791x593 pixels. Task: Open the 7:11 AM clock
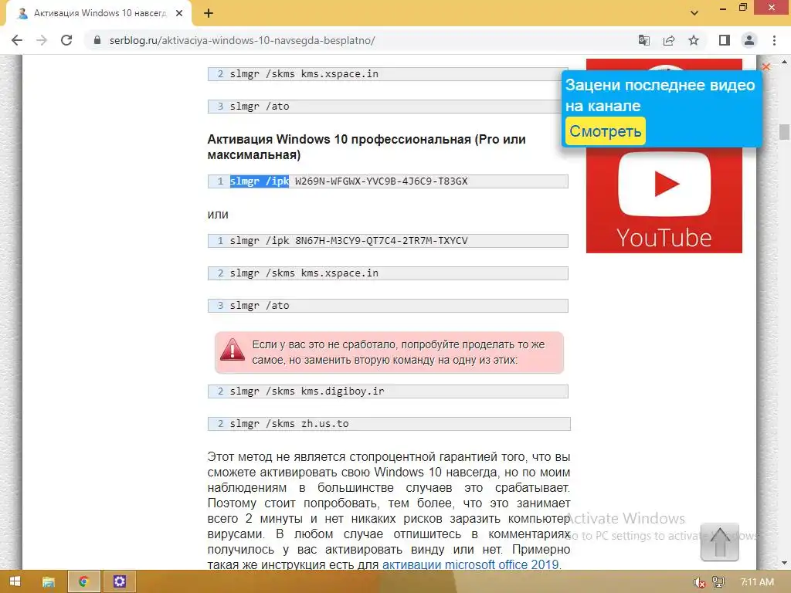tap(757, 582)
